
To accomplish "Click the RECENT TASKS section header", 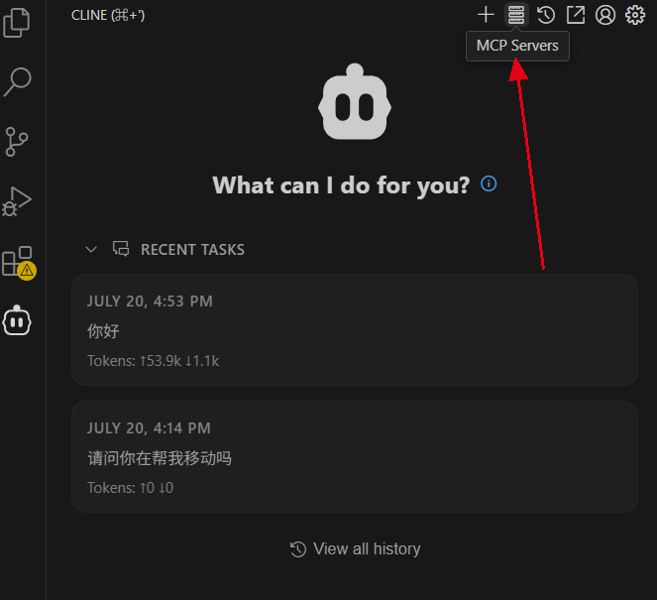I will tap(192, 250).
